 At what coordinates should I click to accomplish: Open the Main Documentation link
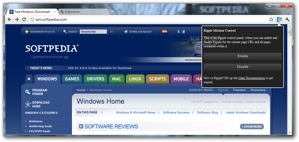click(252, 78)
